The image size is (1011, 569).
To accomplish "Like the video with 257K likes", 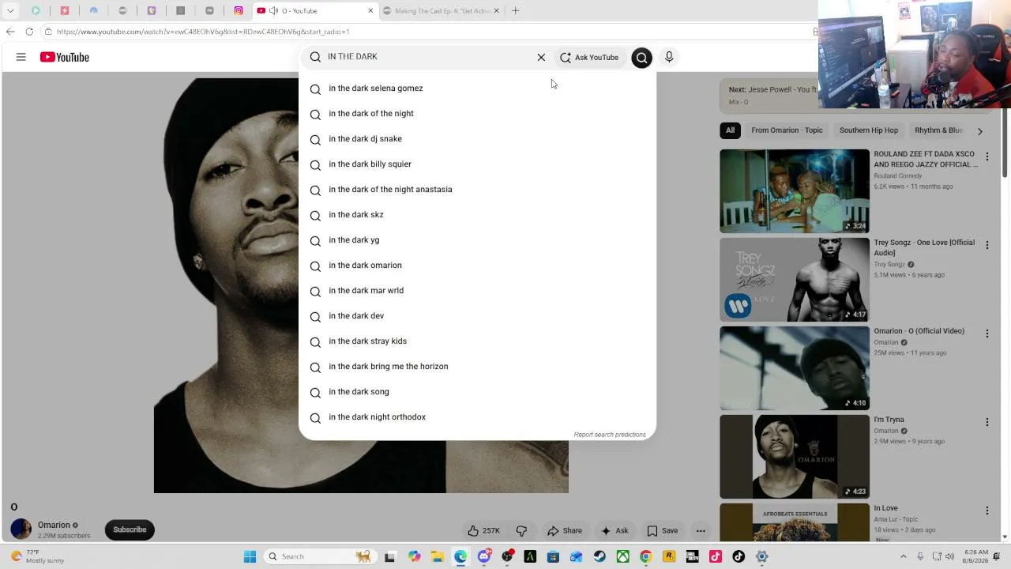I will (x=483, y=531).
